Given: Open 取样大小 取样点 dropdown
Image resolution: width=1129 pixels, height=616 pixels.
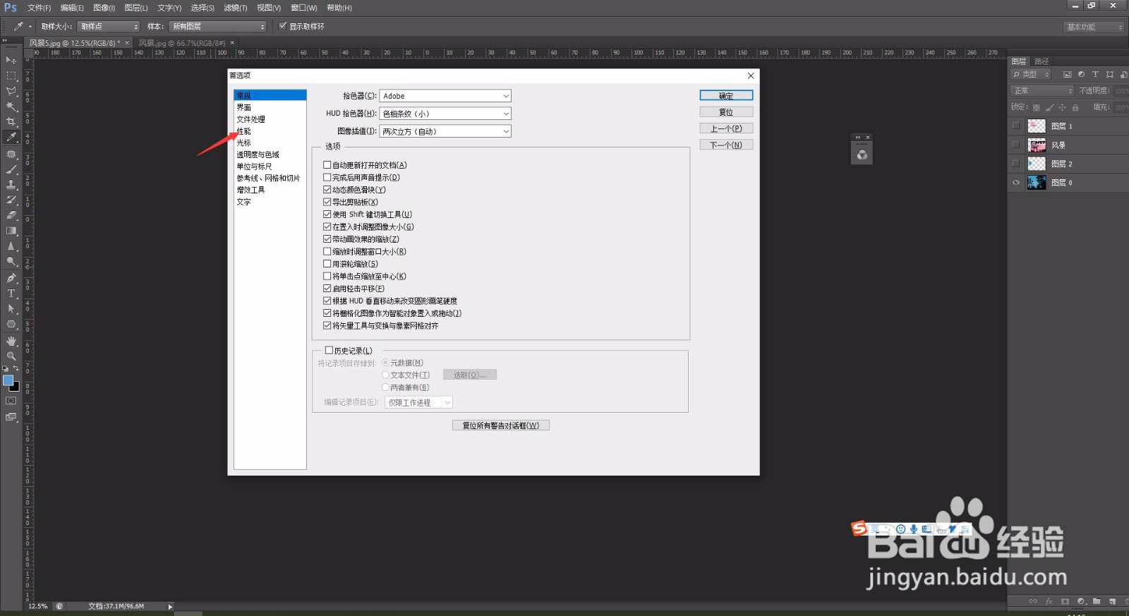Looking at the screenshot, I should [x=109, y=26].
